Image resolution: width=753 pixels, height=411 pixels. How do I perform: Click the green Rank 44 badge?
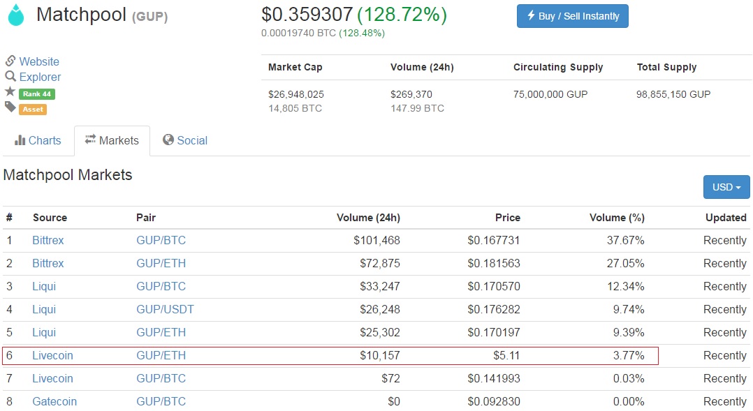tap(37, 94)
